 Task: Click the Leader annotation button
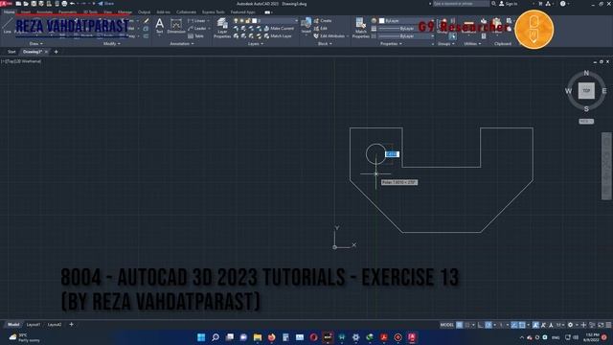(x=197, y=28)
